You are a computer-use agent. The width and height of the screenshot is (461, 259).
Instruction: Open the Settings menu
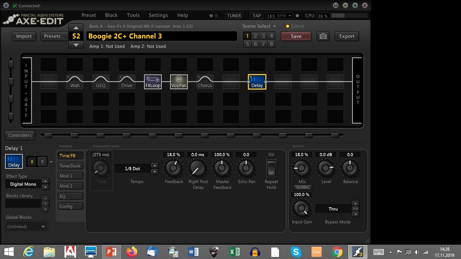tap(158, 15)
